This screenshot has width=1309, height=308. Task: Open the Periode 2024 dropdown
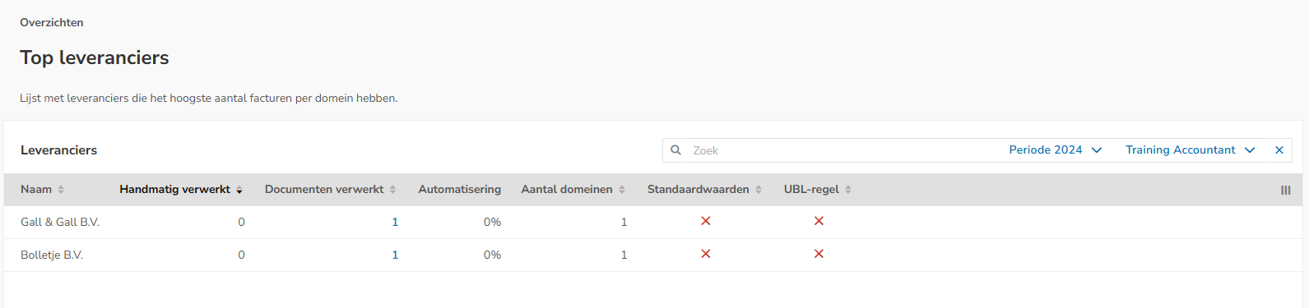coord(1055,150)
